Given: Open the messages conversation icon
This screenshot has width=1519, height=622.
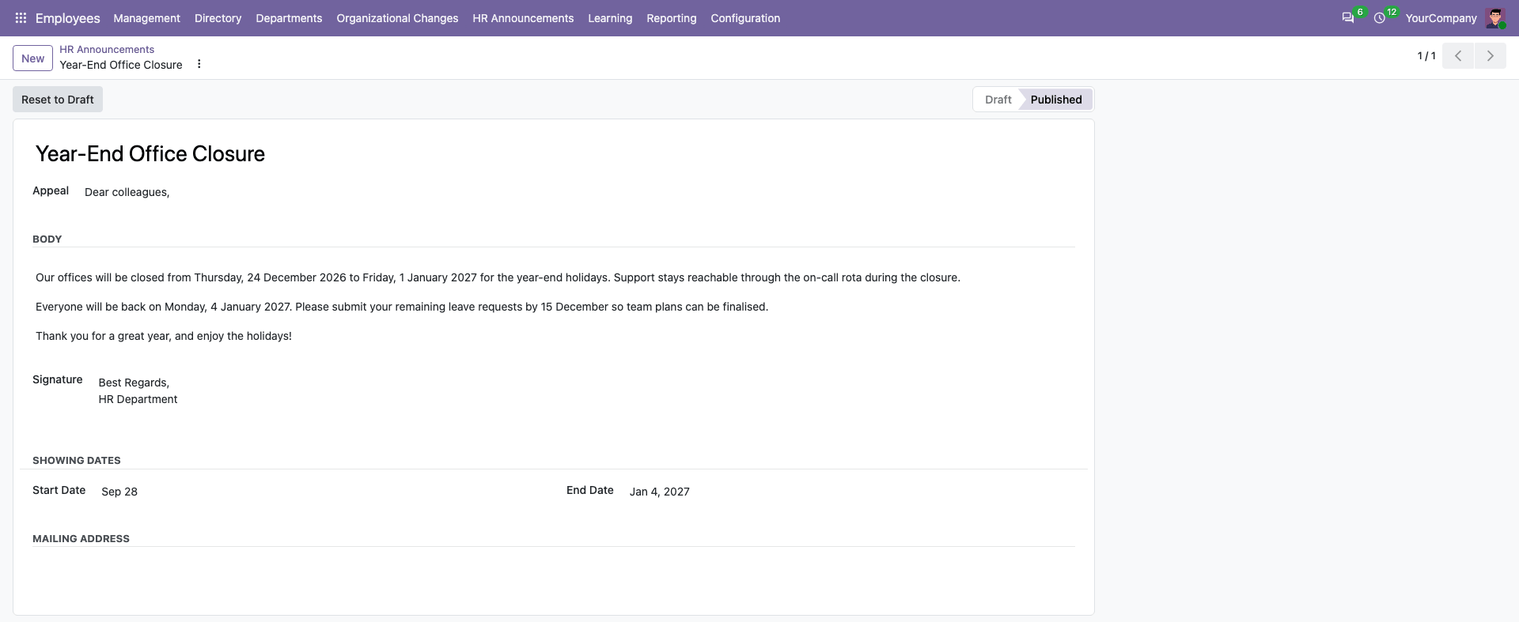Looking at the screenshot, I should [1348, 18].
